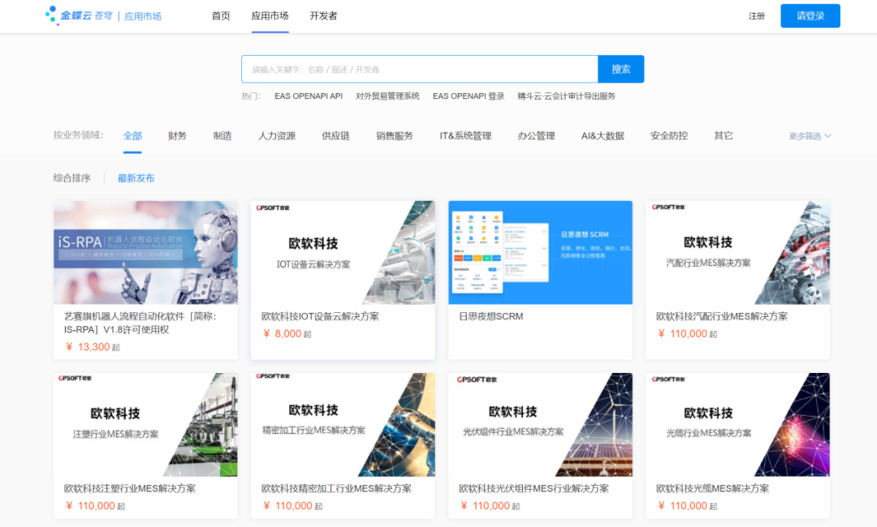Open the IOT设备云解决方案 thumbnail
The image size is (877, 527).
click(343, 252)
